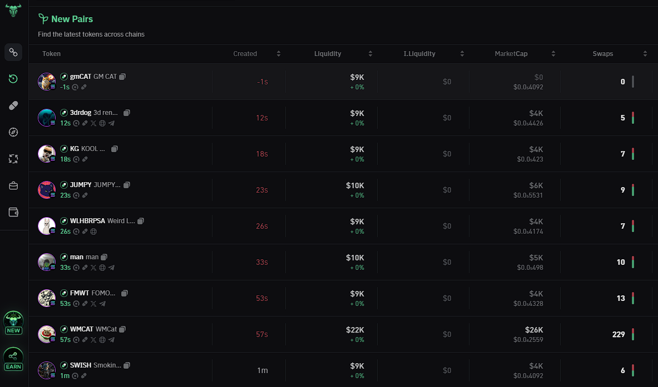Copy the gmCAT token address
The image size is (658, 387).
click(x=122, y=77)
